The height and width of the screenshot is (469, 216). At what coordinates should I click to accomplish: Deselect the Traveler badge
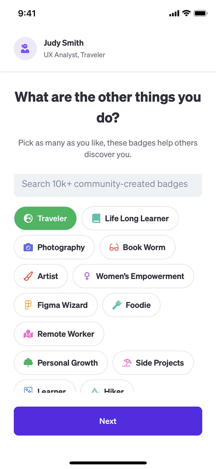click(x=52, y=218)
